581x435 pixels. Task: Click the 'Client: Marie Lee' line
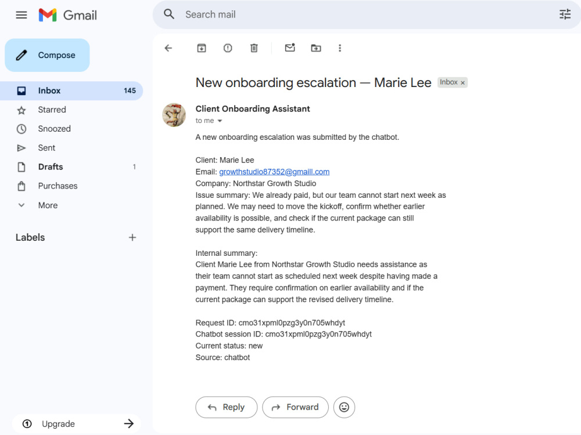(225, 160)
